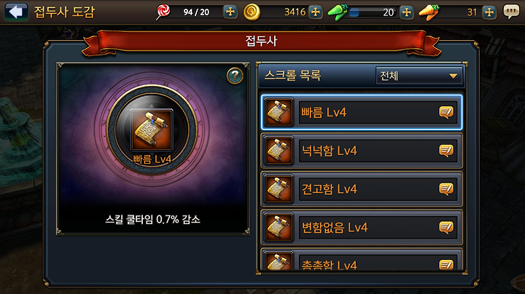Open the 전체 filter dropdown
This screenshot has width=525, height=294.
coord(419,76)
